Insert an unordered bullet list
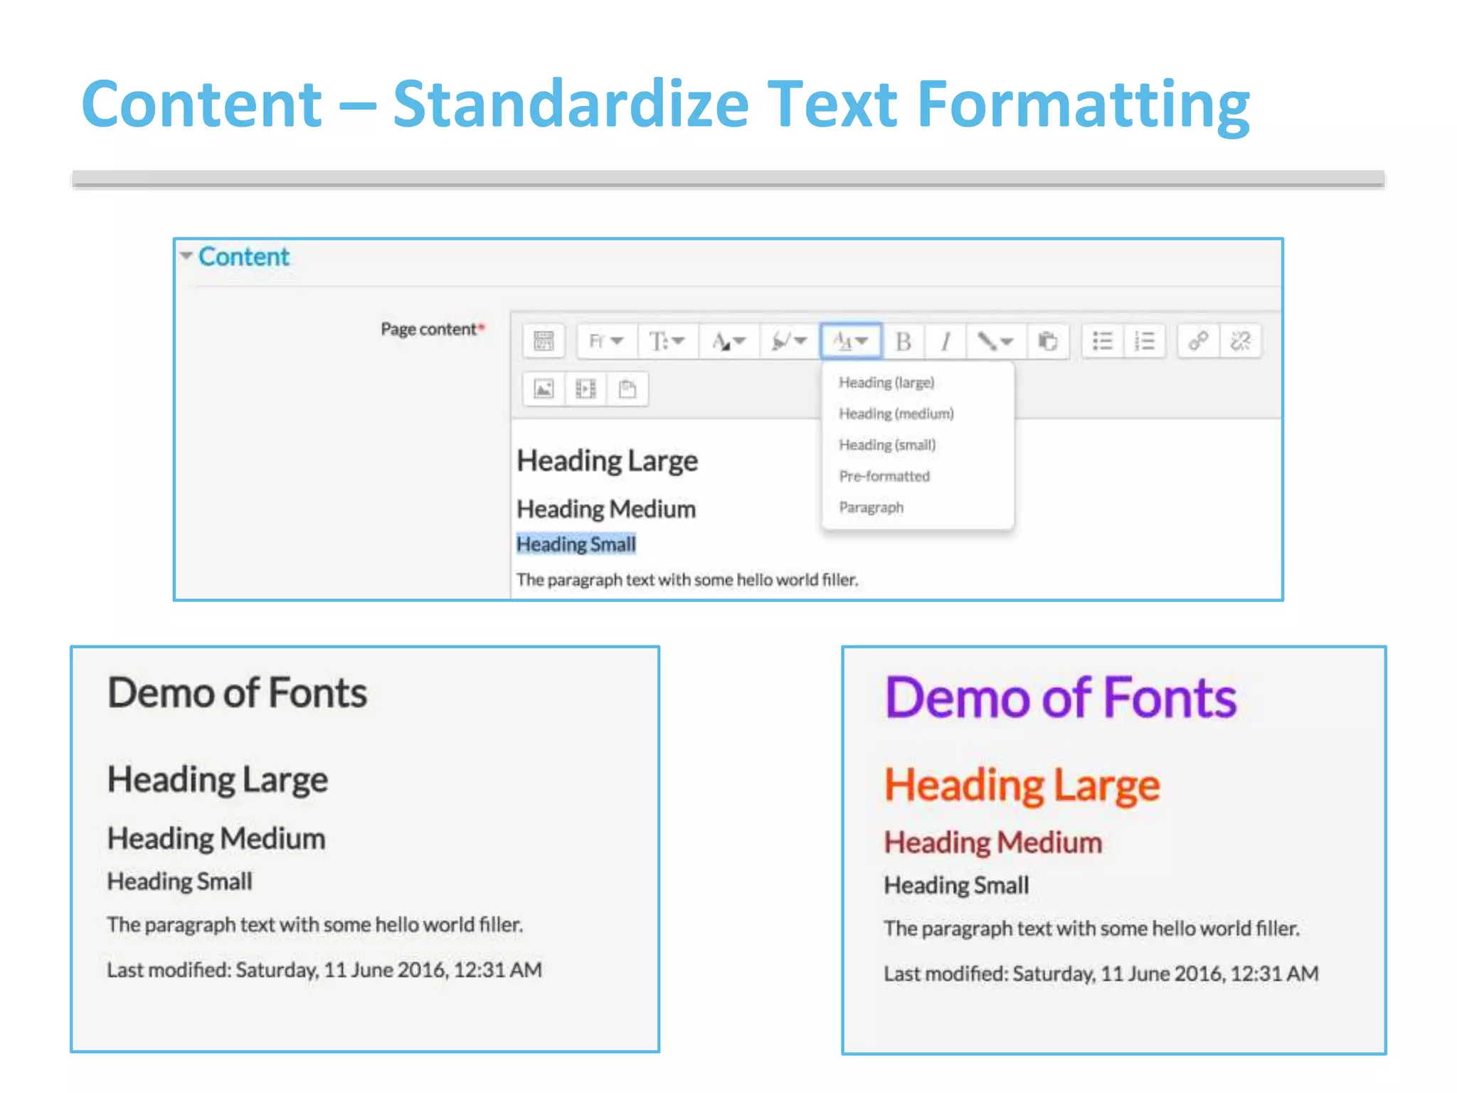This screenshot has width=1457, height=1093. [x=1103, y=341]
